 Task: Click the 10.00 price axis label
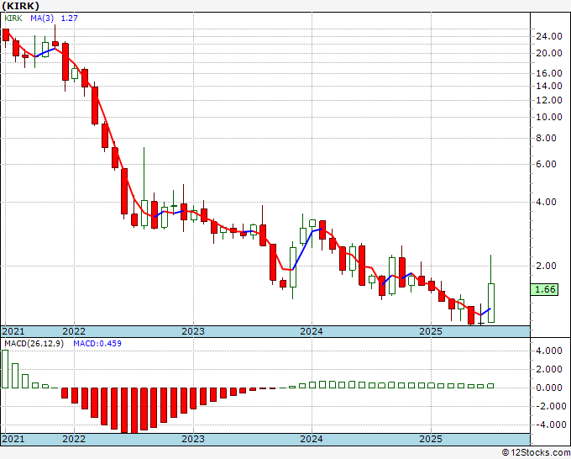click(549, 117)
